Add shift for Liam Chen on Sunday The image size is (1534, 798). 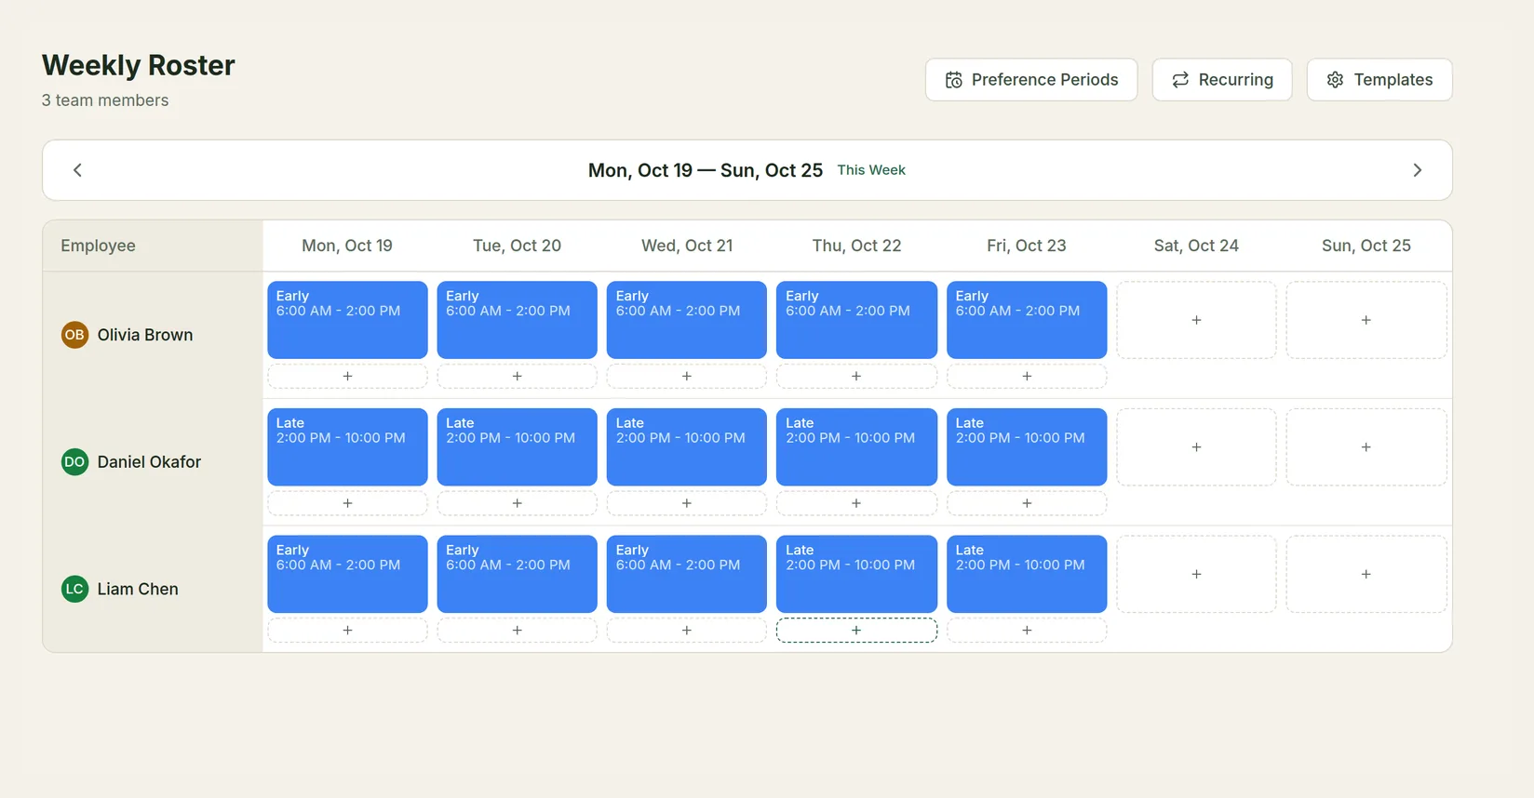pyautogui.click(x=1366, y=574)
